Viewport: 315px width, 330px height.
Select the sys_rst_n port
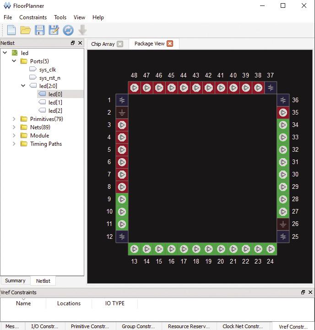50,78
